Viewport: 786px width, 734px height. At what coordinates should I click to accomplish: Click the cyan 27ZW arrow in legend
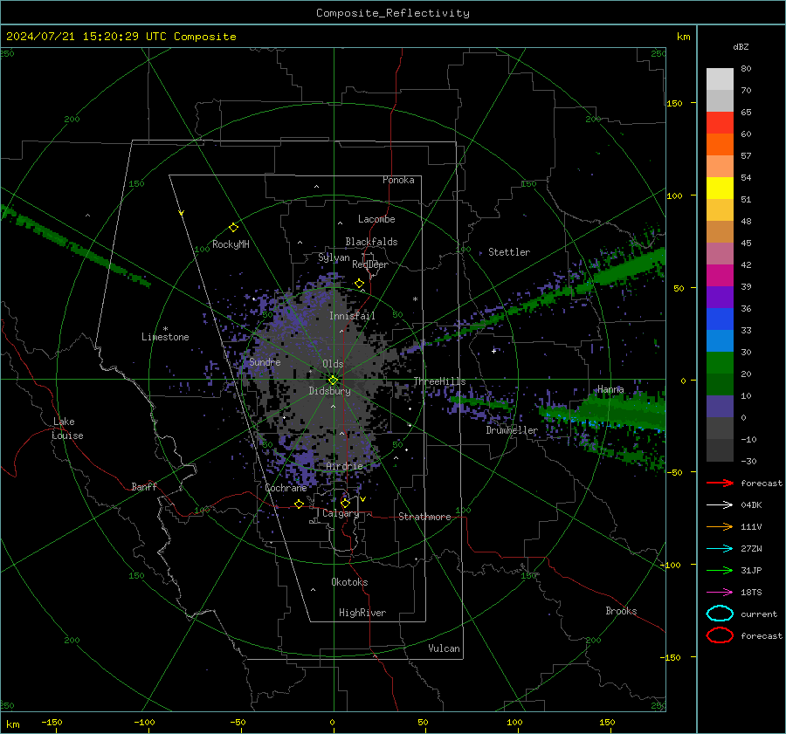pyautogui.click(x=720, y=549)
